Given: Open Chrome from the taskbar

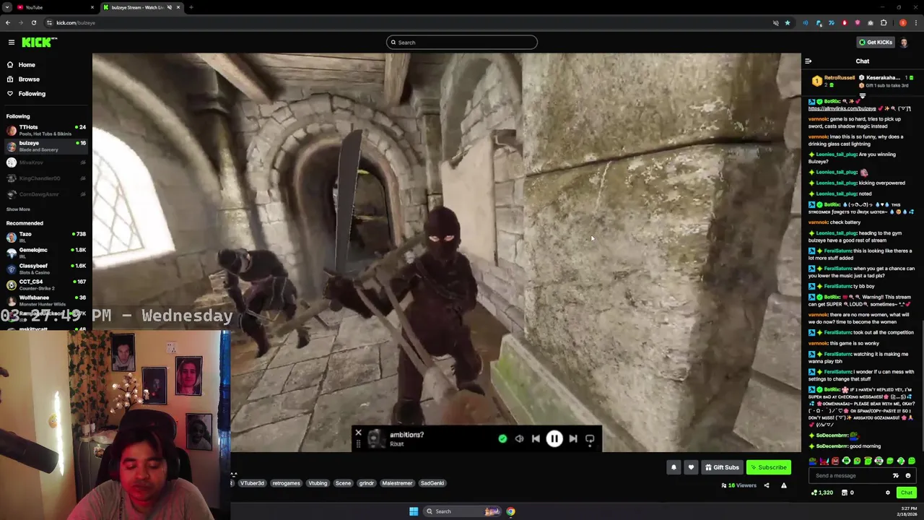Looking at the screenshot, I should (510, 511).
